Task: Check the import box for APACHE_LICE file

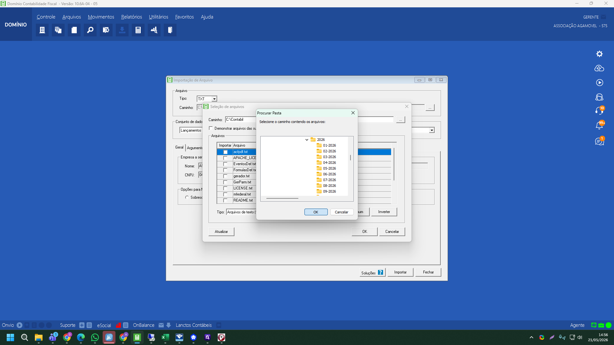Action: 225,158
